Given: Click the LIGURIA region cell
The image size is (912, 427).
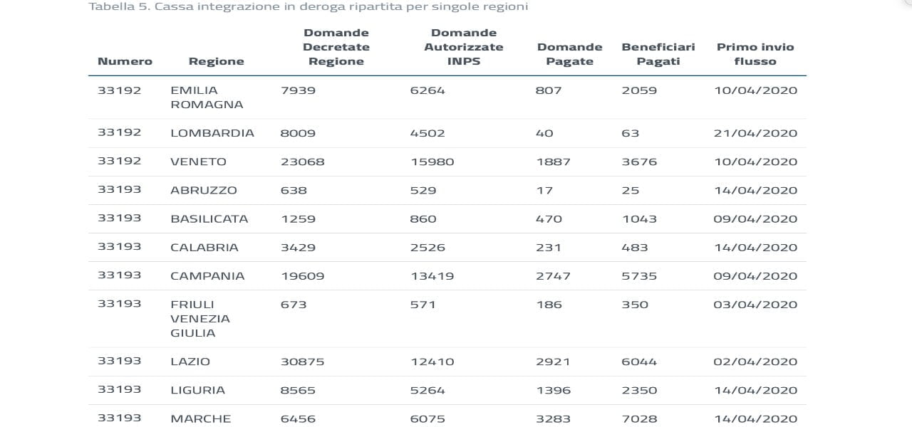Looking at the screenshot, I should tap(197, 390).
